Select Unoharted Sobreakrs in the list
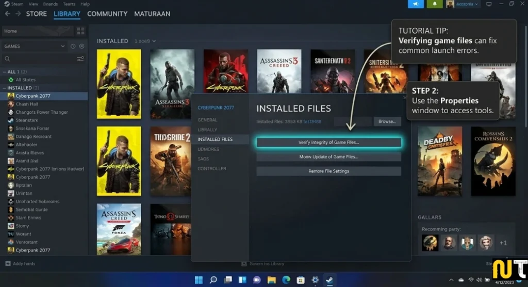Screen dimensions: 528x287 coord(37,202)
